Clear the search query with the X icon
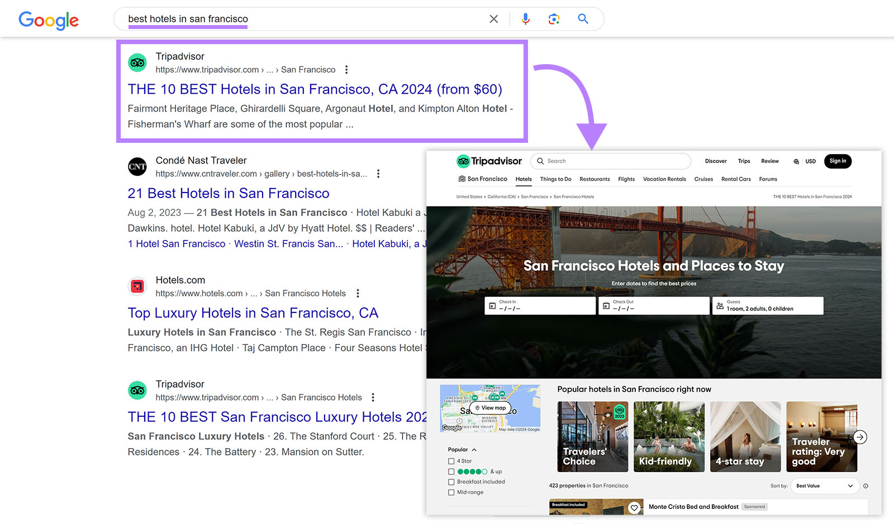 [x=494, y=18]
